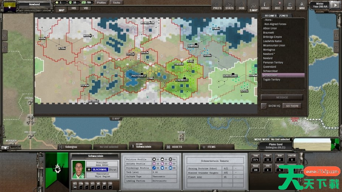The image size is (342, 192).
Task: Open the DEC. decisions panel
Action: (278, 6)
